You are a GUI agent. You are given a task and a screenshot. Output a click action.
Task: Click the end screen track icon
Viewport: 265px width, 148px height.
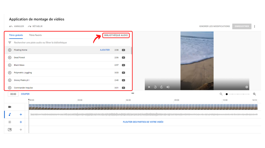[10, 129]
